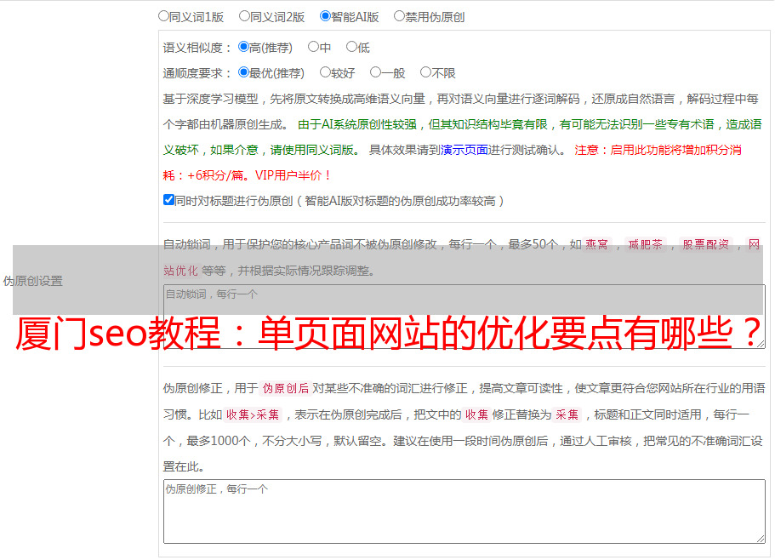The height and width of the screenshot is (560, 775).
Task: Click into the 自动锁词 text area
Action: [x=464, y=317]
